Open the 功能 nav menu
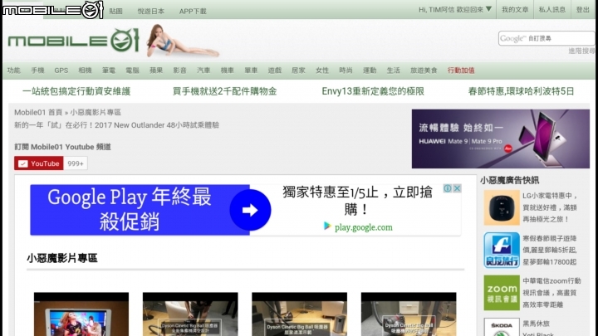Image resolution: width=598 pixels, height=336 pixels. (14, 70)
